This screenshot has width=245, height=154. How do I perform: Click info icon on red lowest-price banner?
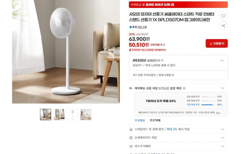click(173, 5)
